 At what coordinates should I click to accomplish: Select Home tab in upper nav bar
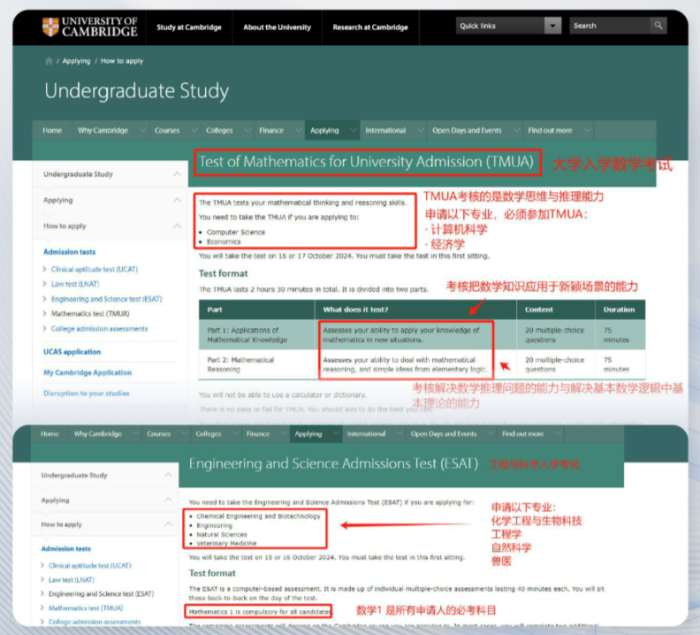click(x=52, y=130)
